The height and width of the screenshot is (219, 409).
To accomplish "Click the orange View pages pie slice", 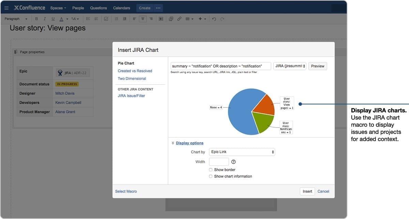I will tap(266, 105).
